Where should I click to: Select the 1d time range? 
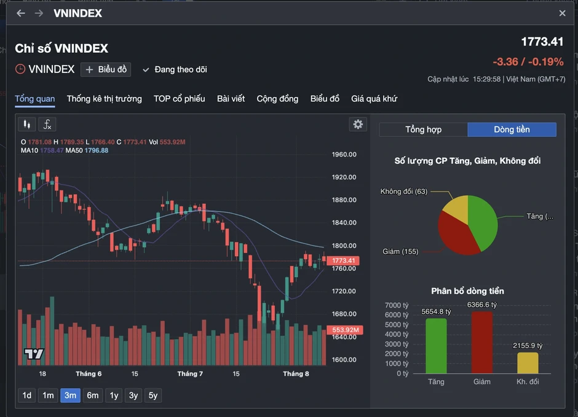point(27,396)
